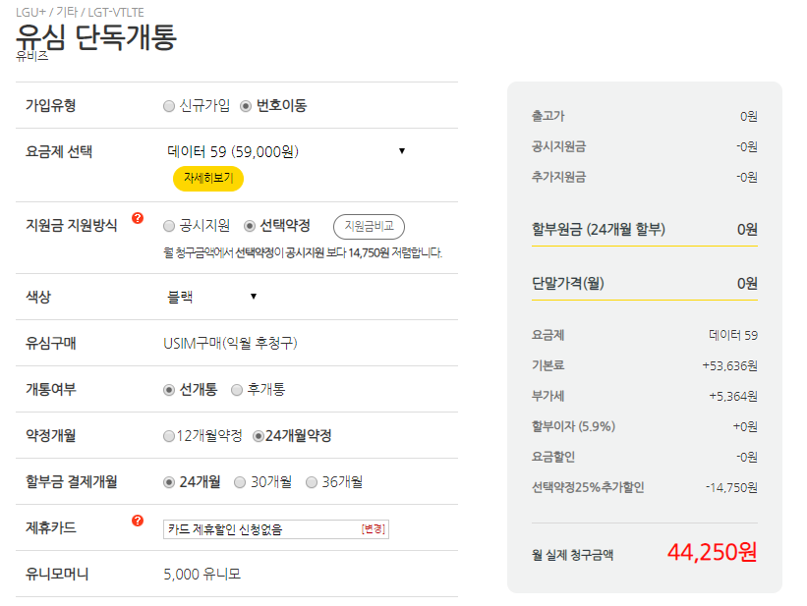Image resolution: width=807 pixels, height=606 pixels.
Task: Set installment period to 30개월
Action: [240, 482]
